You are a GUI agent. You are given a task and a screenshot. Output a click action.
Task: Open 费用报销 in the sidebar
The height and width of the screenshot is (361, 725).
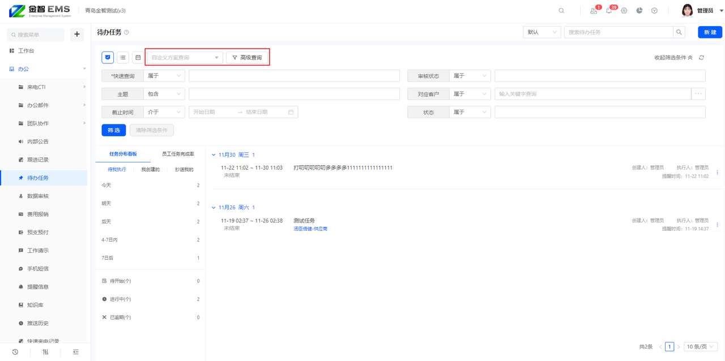click(38, 214)
